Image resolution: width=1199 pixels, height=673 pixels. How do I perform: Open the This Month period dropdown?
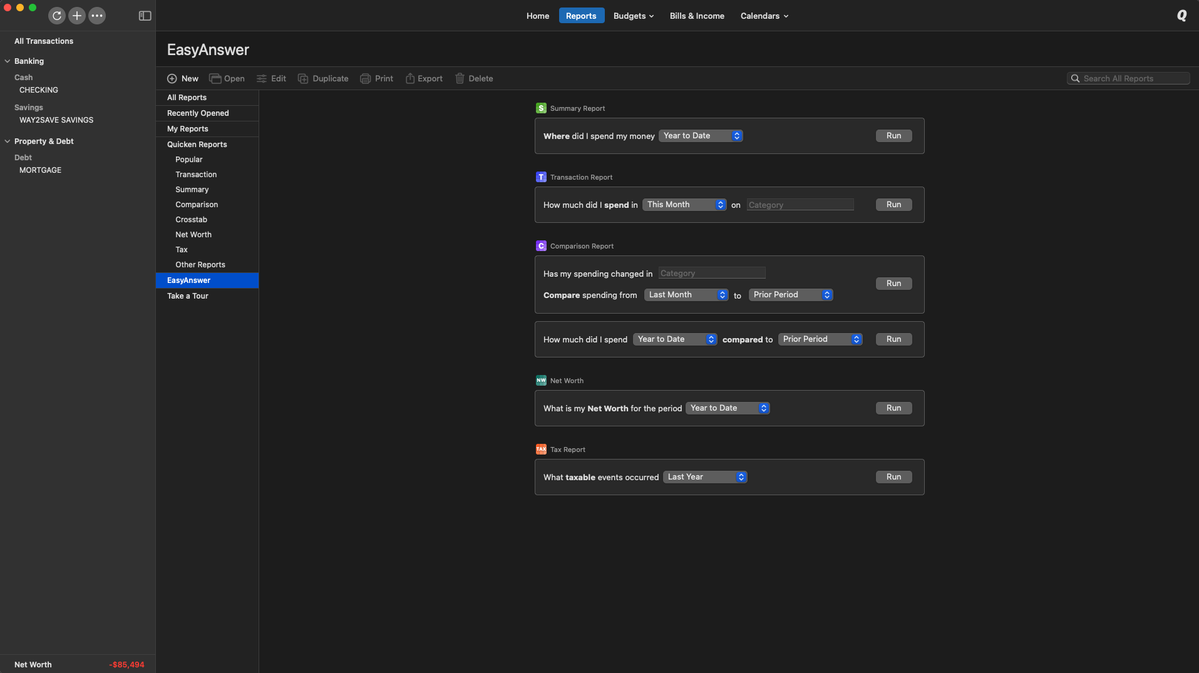[x=684, y=205]
